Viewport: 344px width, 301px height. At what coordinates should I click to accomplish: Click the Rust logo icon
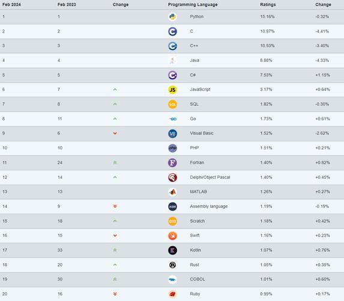coord(172,265)
